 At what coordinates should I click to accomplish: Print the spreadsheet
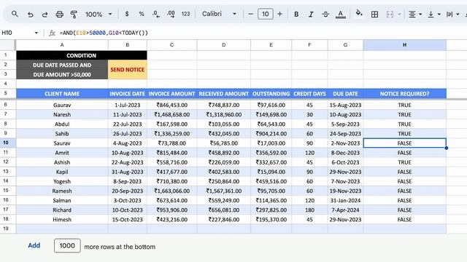click(x=60, y=14)
